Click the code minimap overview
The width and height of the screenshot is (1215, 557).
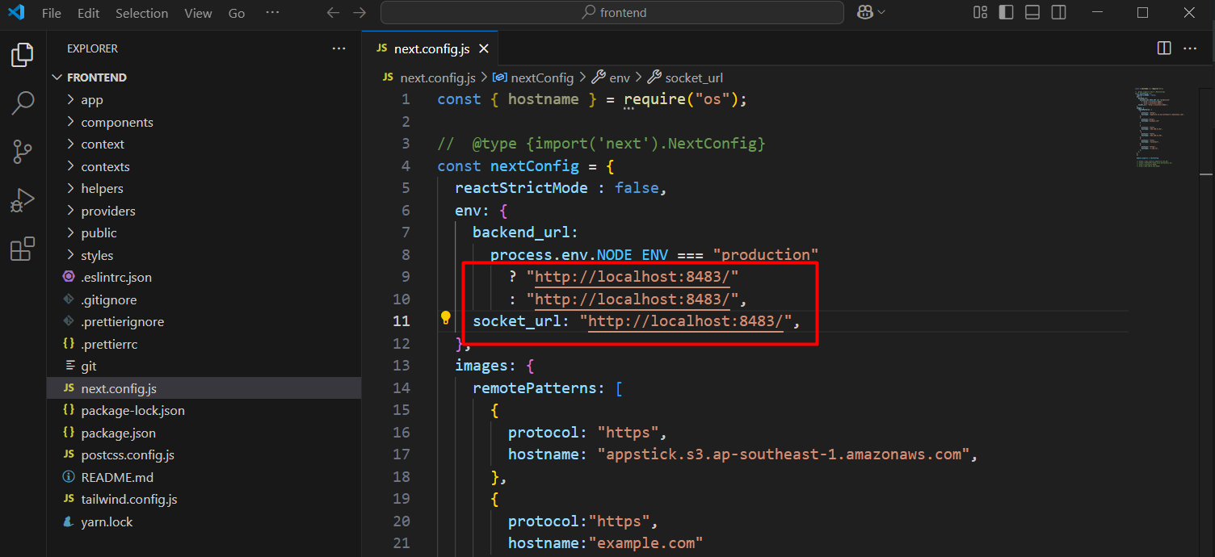[1160, 126]
